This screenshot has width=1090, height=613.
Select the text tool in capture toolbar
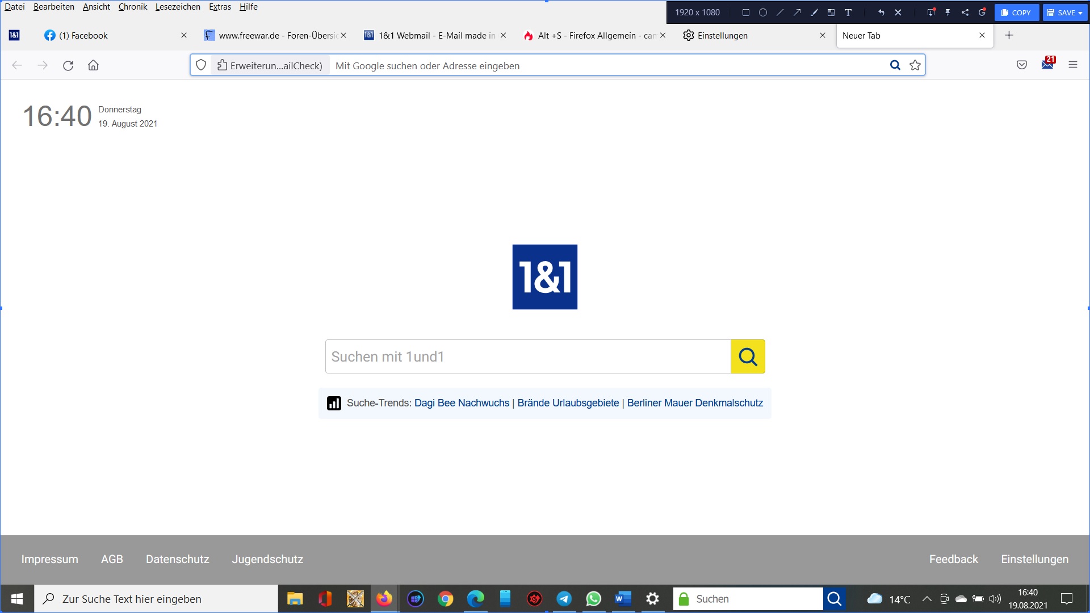[848, 12]
